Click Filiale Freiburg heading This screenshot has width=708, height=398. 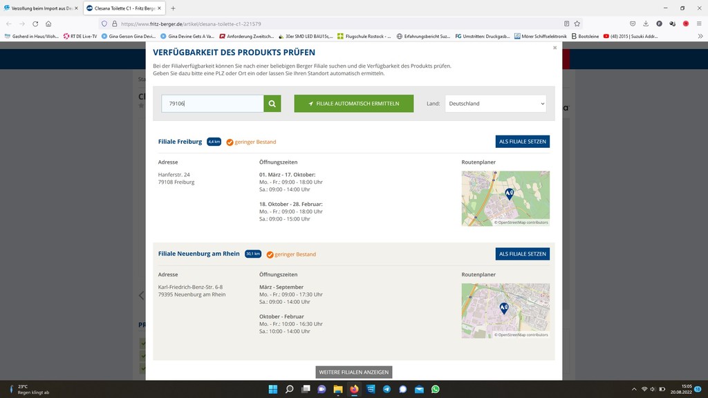(x=180, y=142)
